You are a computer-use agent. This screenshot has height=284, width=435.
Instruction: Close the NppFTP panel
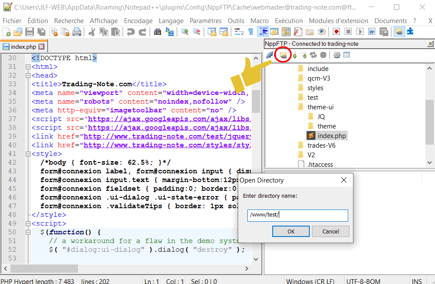(430, 44)
